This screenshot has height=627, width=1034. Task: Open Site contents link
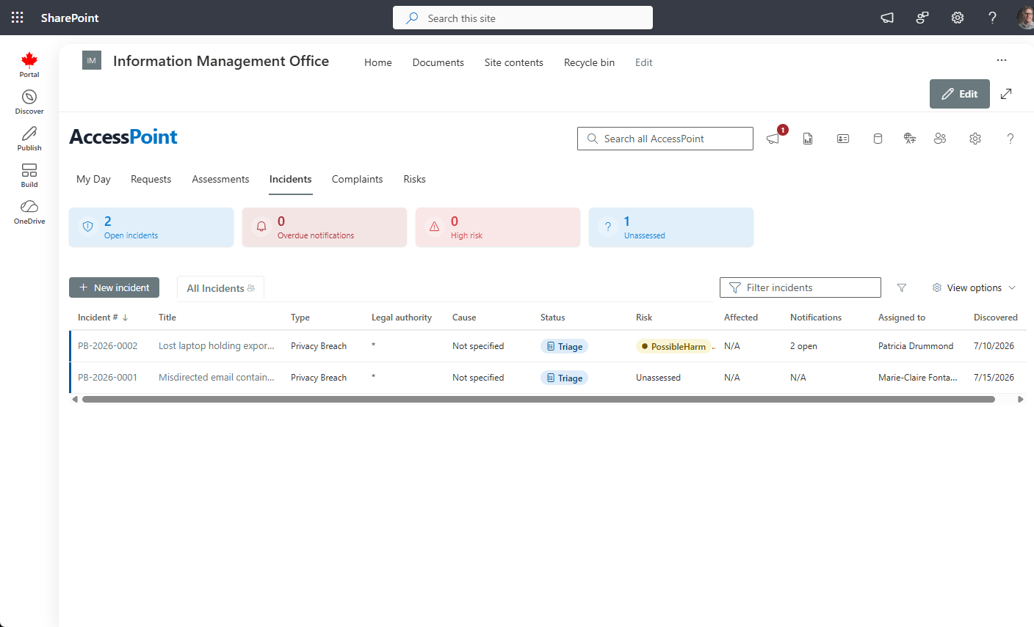(x=514, y=62)
